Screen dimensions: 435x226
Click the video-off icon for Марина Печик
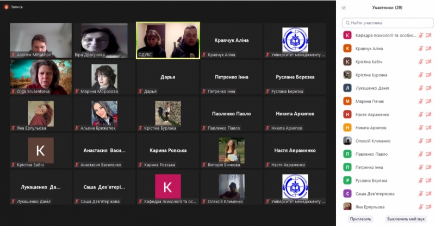pos(428,101)
